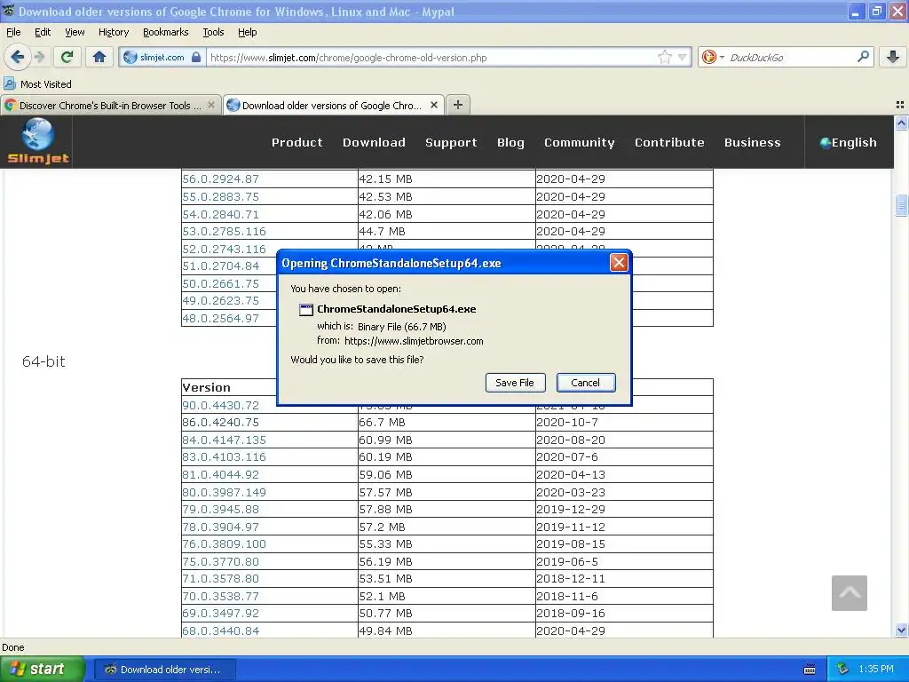Click the scroll-to-top arrow button

pyautogui.click(x=850, y=592)
